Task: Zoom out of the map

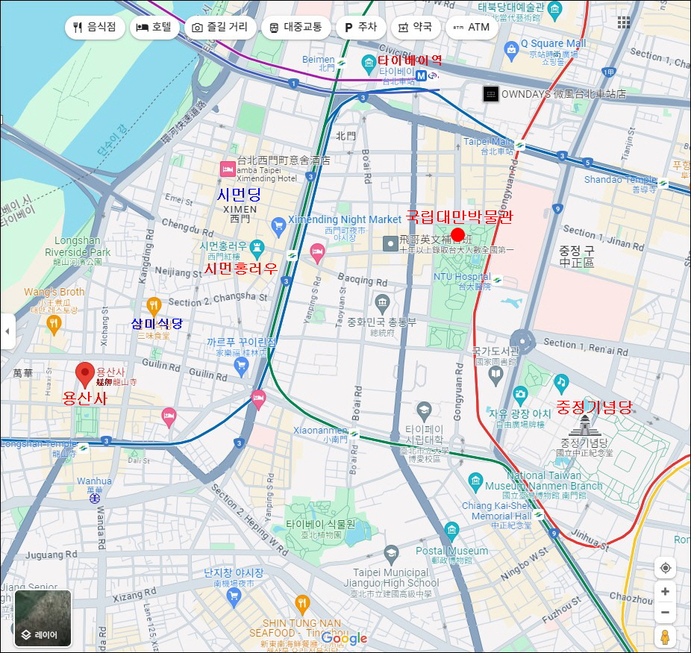Action: [665, 613]
